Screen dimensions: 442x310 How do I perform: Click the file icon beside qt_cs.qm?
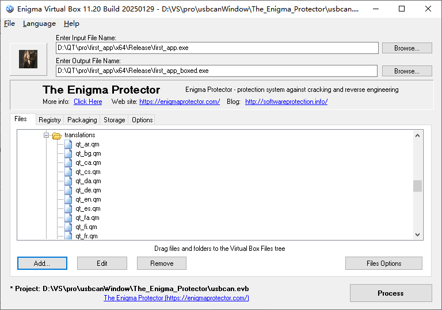(x=68, y=172)
